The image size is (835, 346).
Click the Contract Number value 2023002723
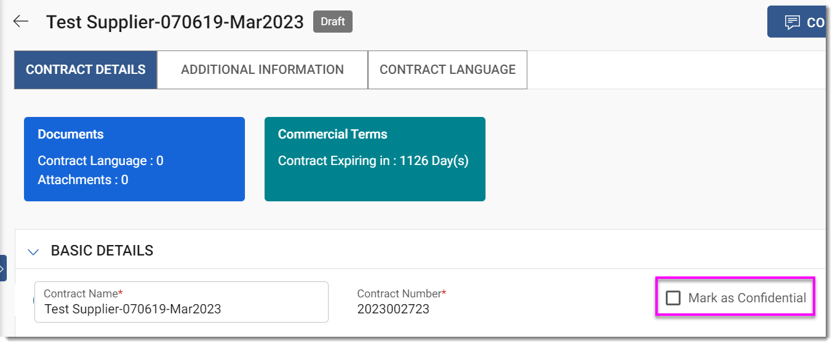click(x=393, y=309)
